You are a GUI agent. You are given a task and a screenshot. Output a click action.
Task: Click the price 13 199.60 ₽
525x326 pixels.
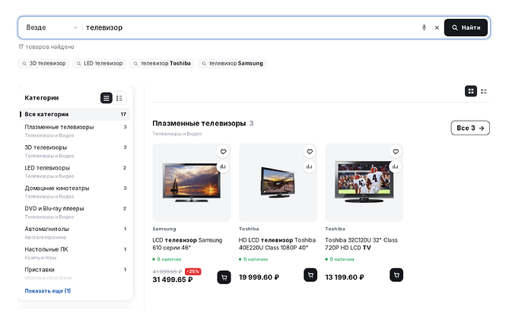[x=345, y=277]
